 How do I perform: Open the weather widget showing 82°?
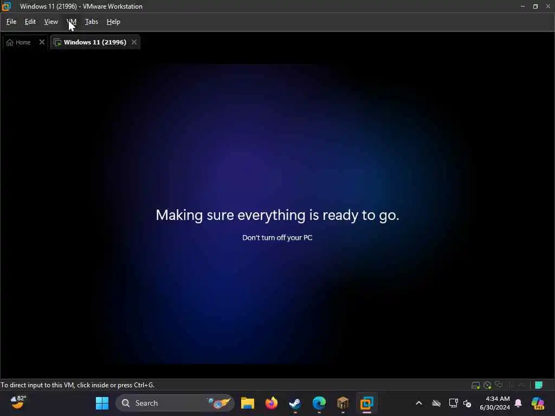click(x=18, y=402)
